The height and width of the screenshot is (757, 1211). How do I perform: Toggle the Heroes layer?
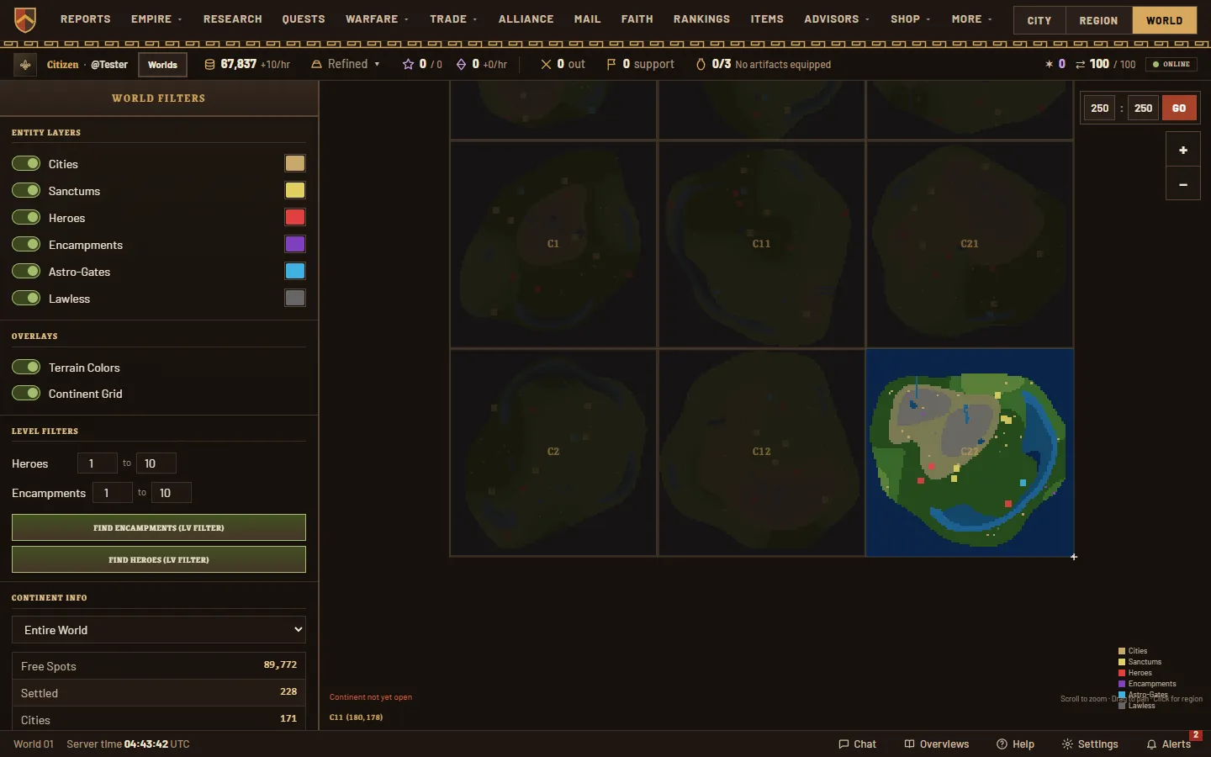pyautogui.click(x=26, y=217)
